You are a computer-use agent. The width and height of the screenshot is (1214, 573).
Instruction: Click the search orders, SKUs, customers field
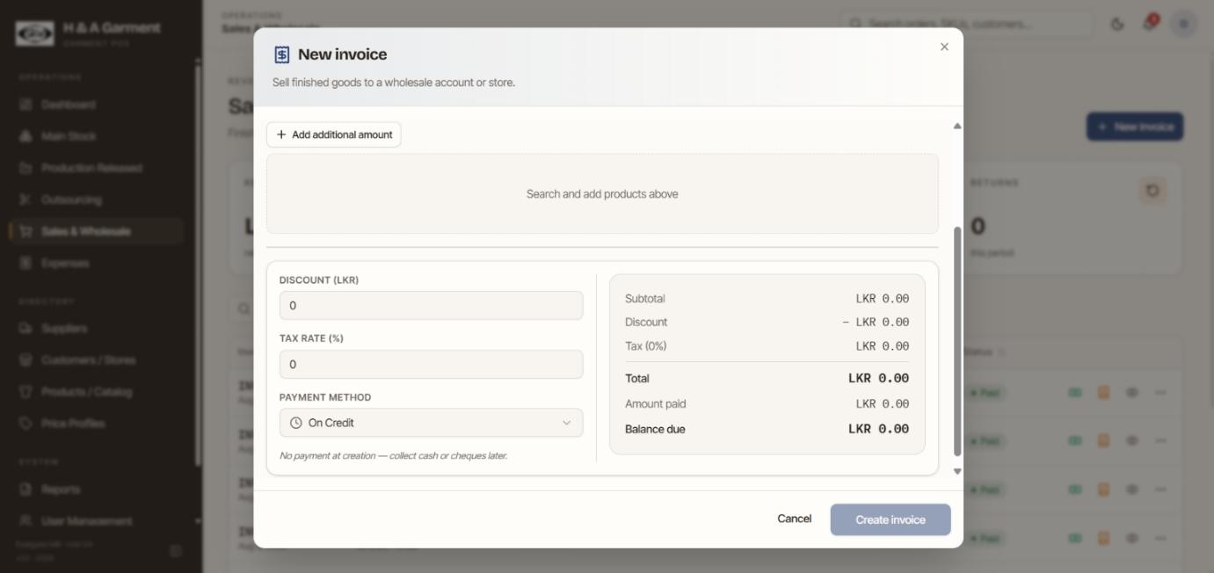coord(966,24)
